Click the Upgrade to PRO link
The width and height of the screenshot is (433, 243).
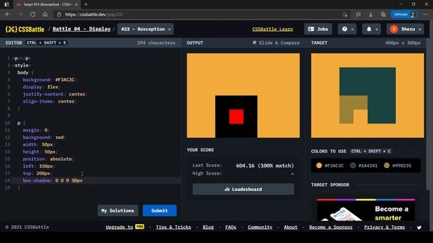click(x=124, y=227)
